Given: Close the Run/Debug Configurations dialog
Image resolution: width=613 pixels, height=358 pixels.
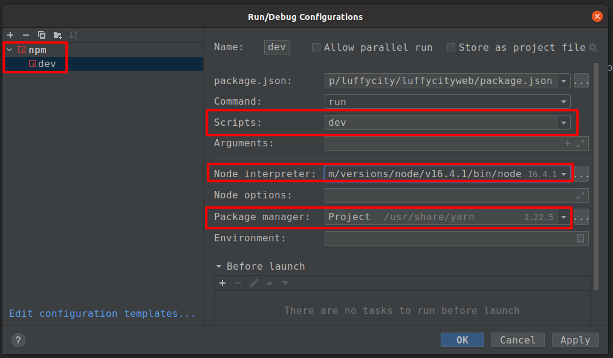Looking at the screenshot, I should (597, 16).
